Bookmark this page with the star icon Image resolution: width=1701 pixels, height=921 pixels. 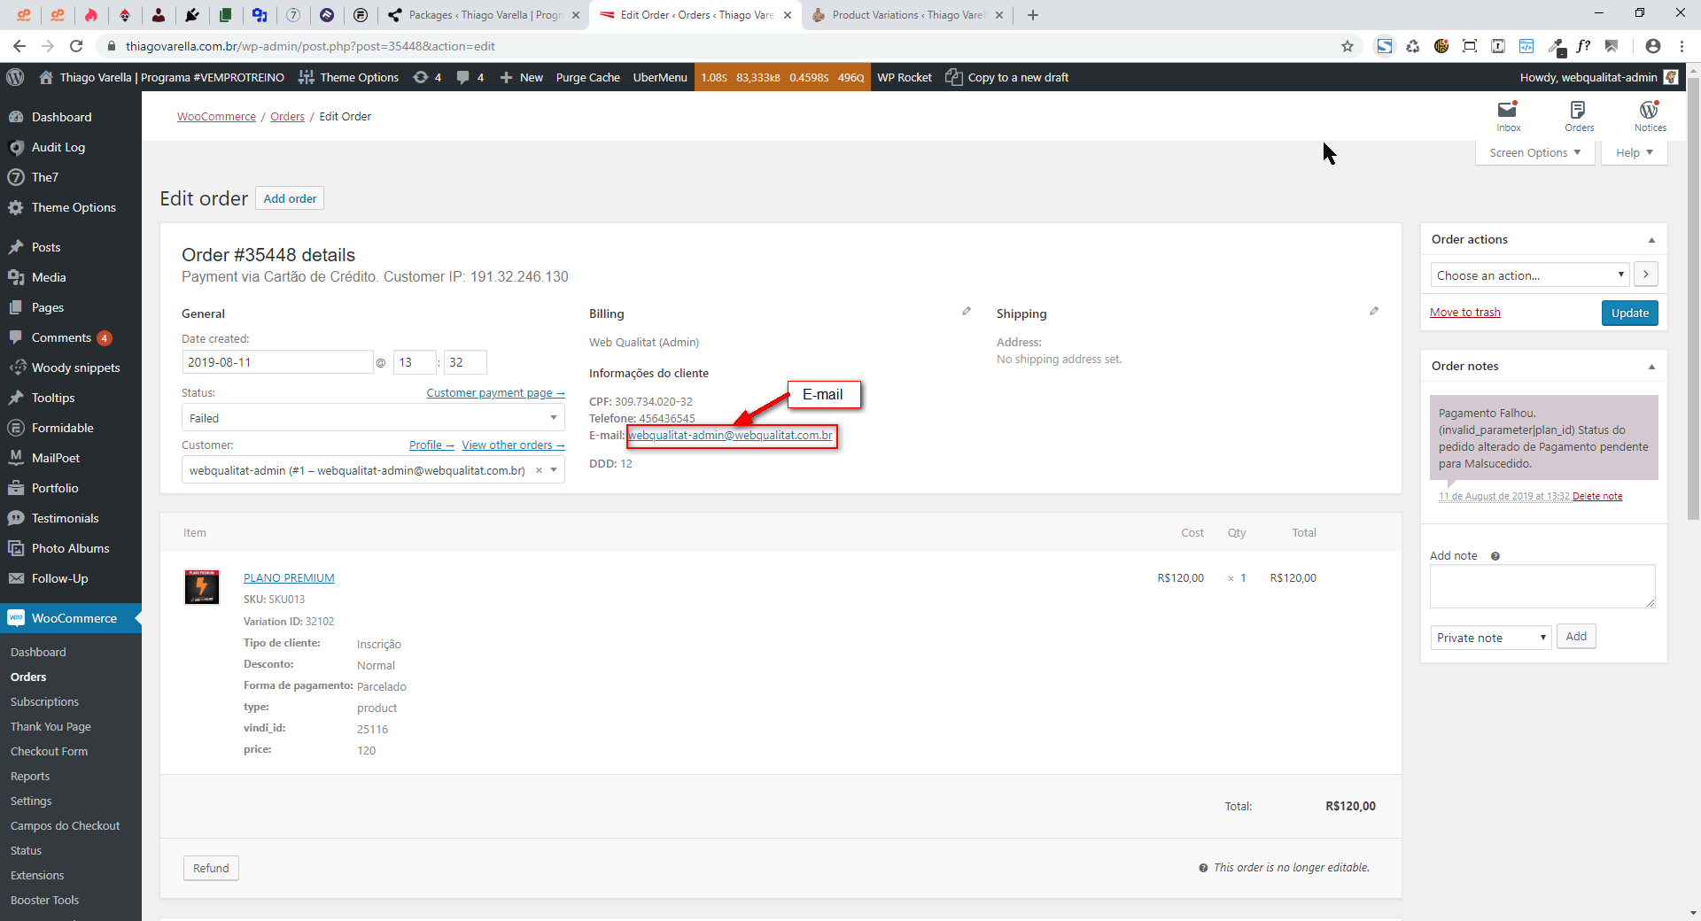1348,46
